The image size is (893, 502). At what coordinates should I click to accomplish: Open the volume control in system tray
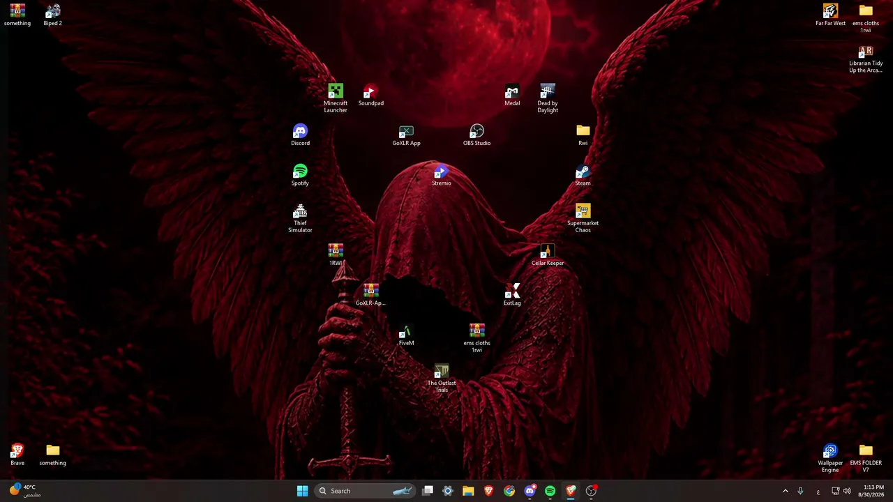pos(847,491)
